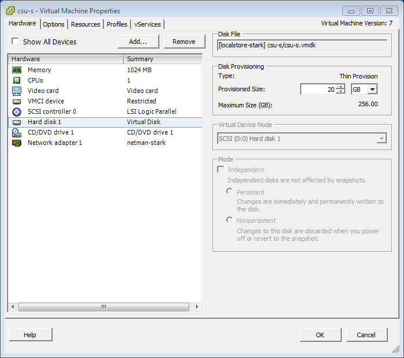The height and width of the screenshot is (358, 404).
Task: Select the CPUs processor icon
Action: pos(17,80)
